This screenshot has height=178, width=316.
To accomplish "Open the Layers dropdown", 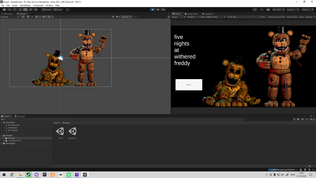I will click(292, 9).
